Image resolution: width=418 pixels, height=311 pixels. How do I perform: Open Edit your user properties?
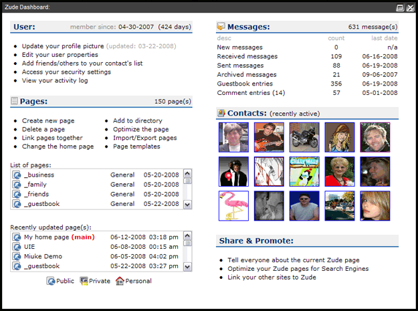coord(60,55)
